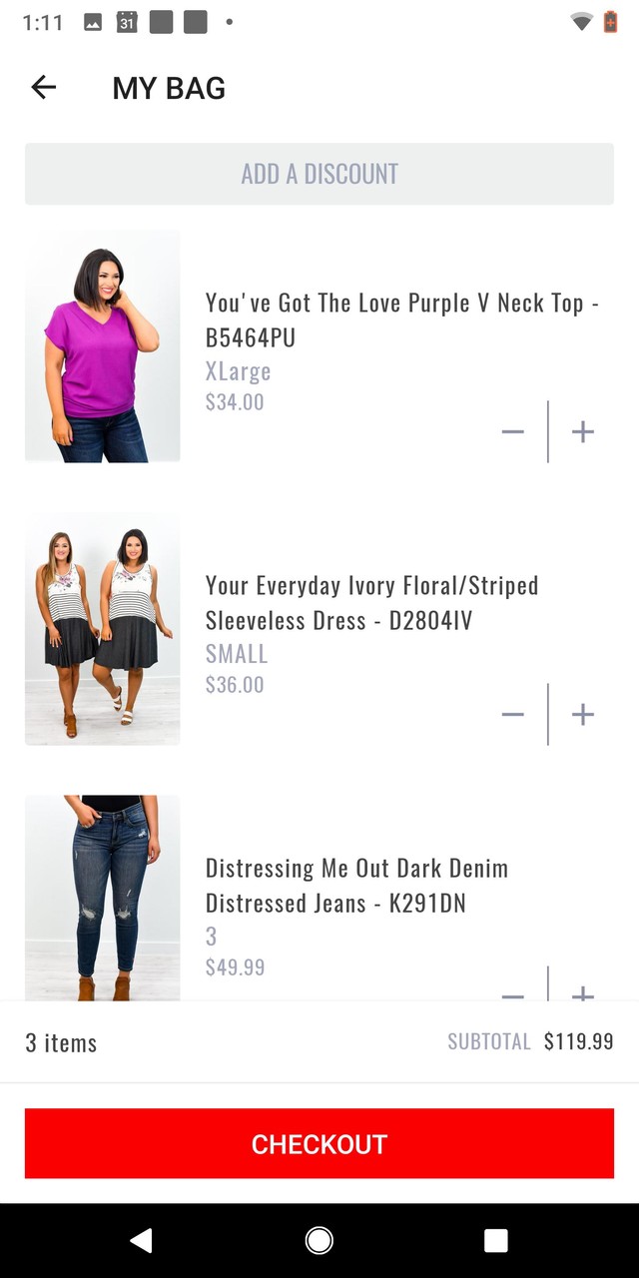Tap the image notification icon in status bar
The width and height of the screenshot is (639, 1278).
(x=93, y=22)
